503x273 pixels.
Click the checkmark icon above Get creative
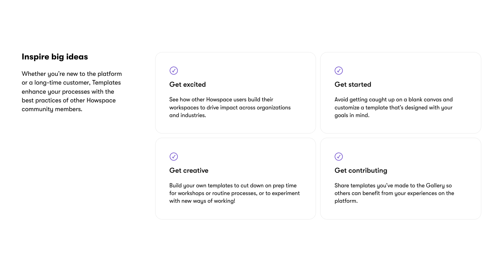coord(174,157)
